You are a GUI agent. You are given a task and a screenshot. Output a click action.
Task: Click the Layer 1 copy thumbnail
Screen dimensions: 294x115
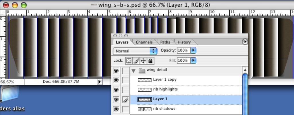145,80
